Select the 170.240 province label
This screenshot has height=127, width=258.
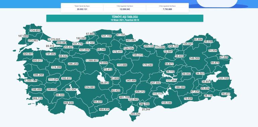point(148,65)
